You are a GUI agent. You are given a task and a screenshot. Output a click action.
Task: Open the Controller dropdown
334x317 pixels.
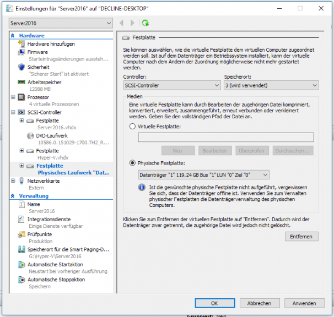coord(172,85)
